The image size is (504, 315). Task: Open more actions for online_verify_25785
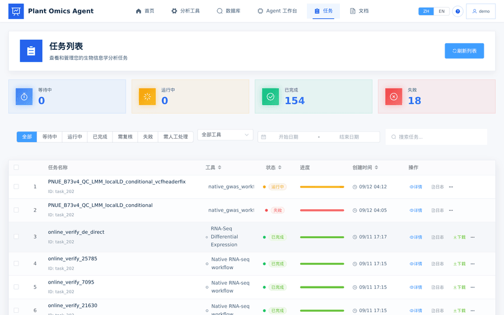tap(473, 264)
